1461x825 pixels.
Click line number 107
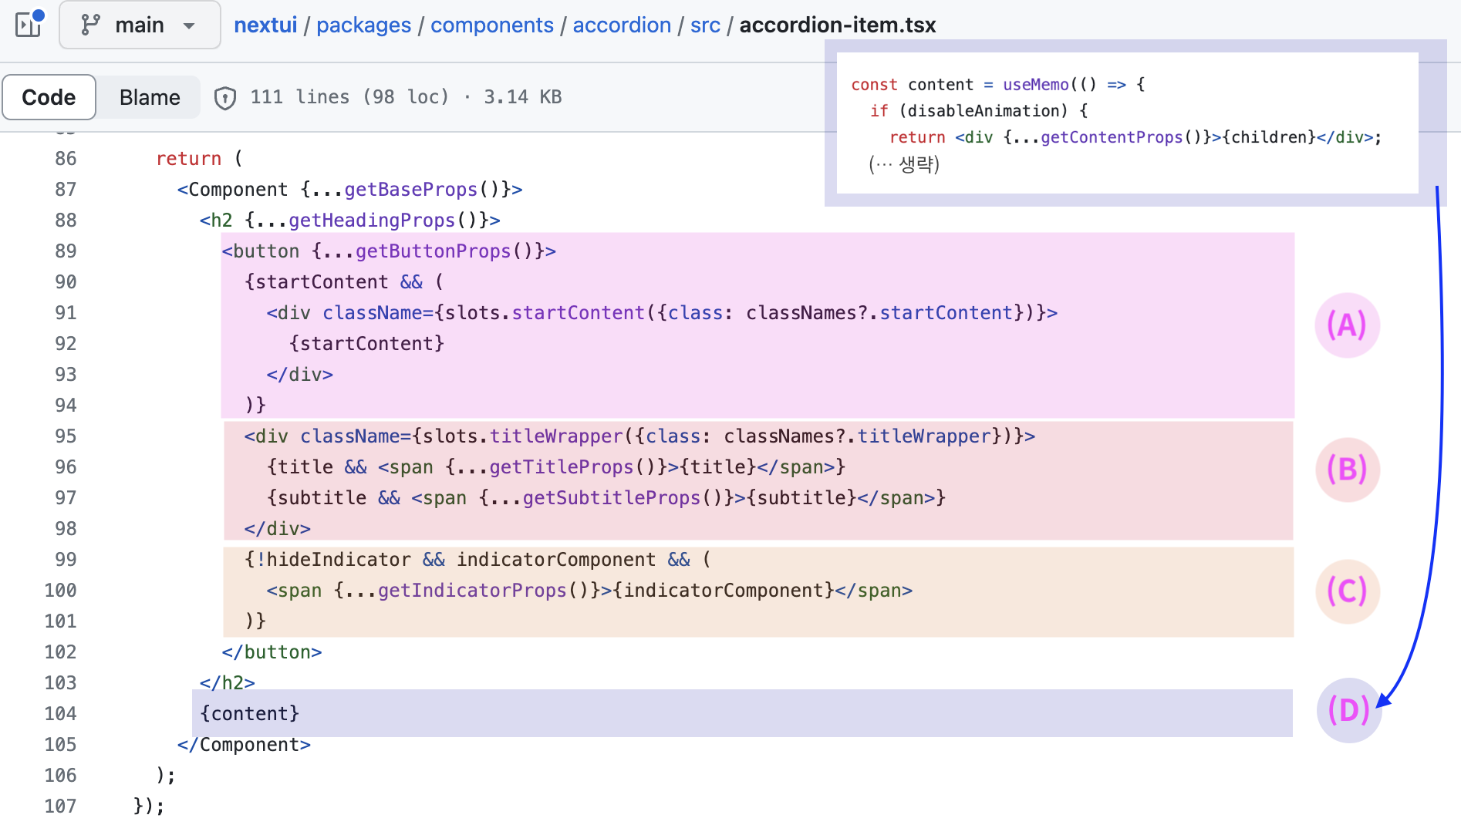tap(60, 806)
